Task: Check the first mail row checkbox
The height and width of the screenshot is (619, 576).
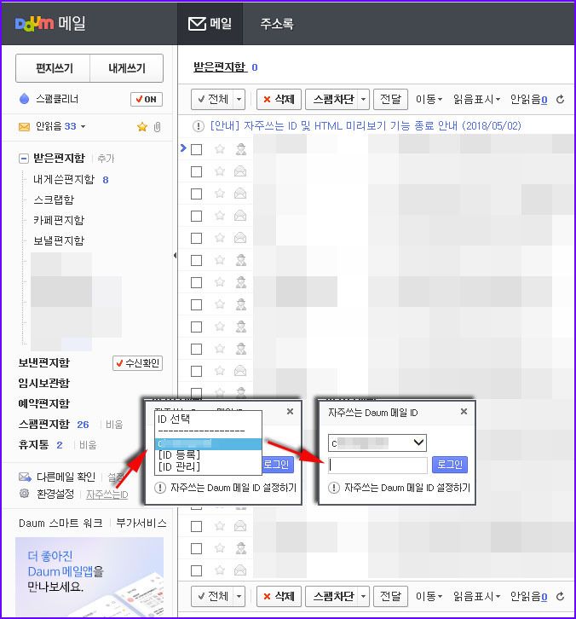Action: pos(197,149)
